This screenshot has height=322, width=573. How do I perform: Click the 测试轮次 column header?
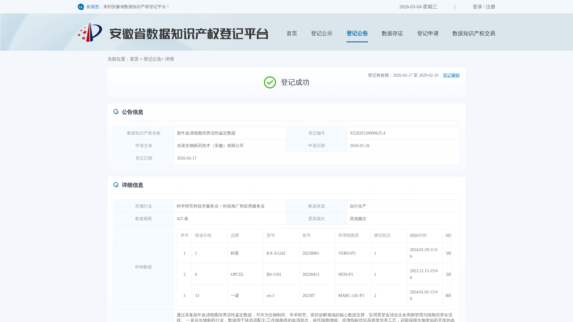(389, 236)
